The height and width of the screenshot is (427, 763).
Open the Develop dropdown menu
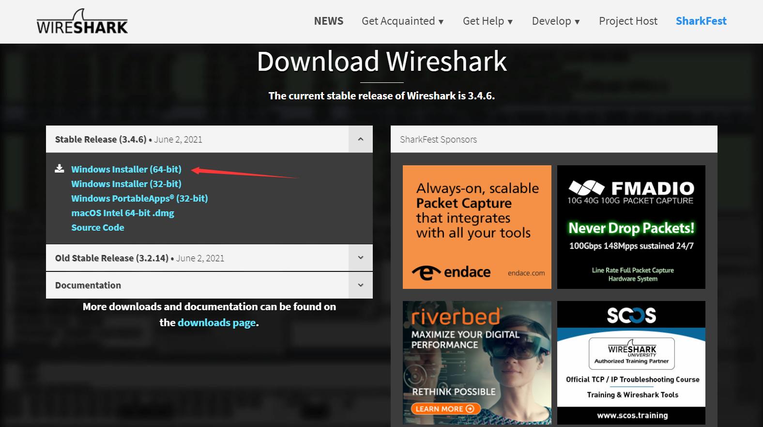(556, 21)
